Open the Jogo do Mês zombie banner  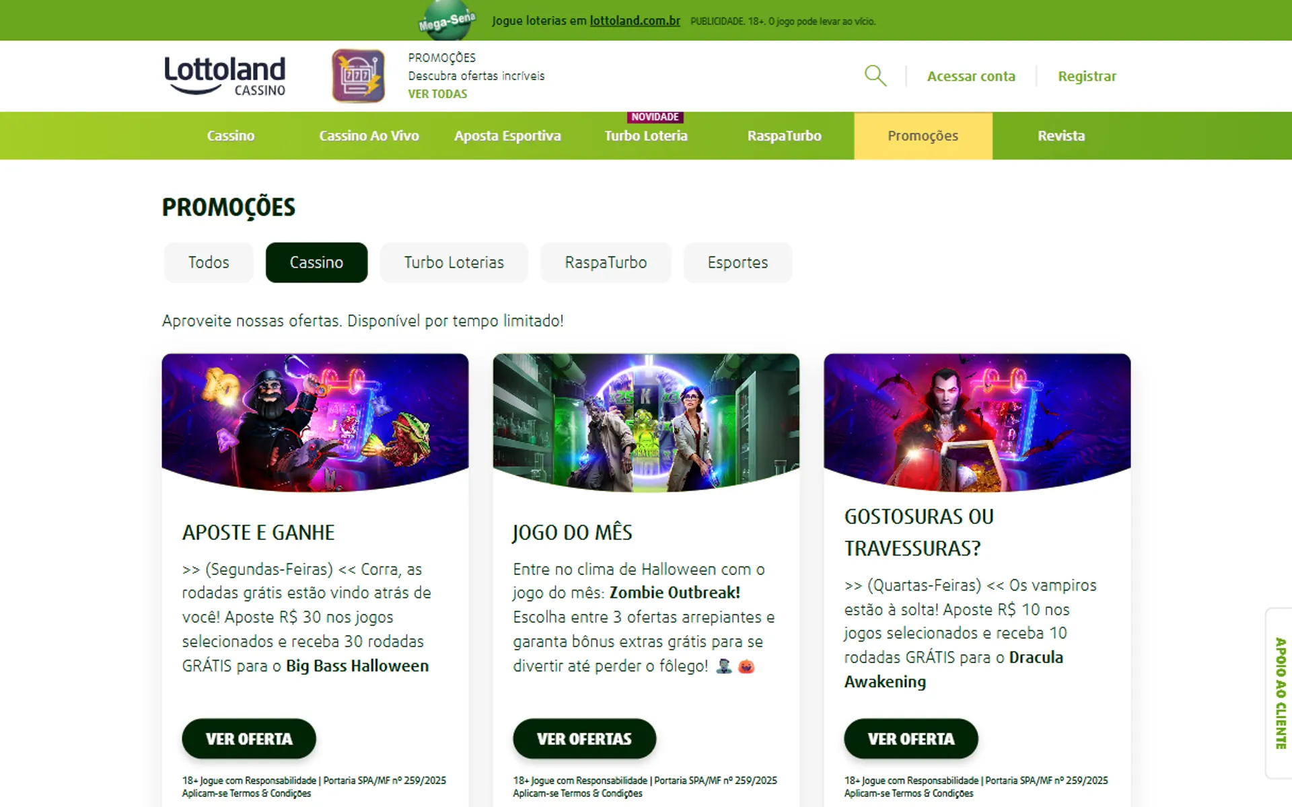[646, 422]
